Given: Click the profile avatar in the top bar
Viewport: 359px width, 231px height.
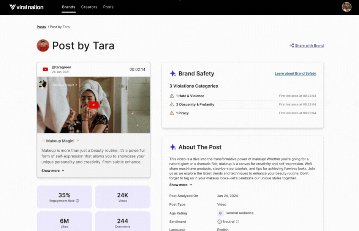Looking at the screenshot, I should [x=346, y=6].
